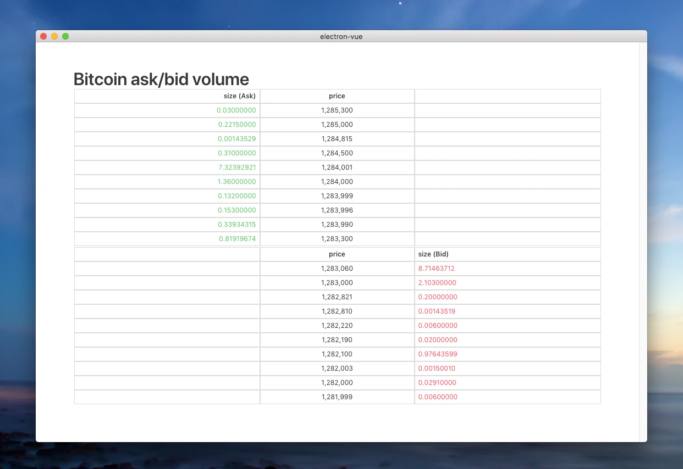Click the price cell 1,282,000
683x469 pixels.
[x=337, y=383]
